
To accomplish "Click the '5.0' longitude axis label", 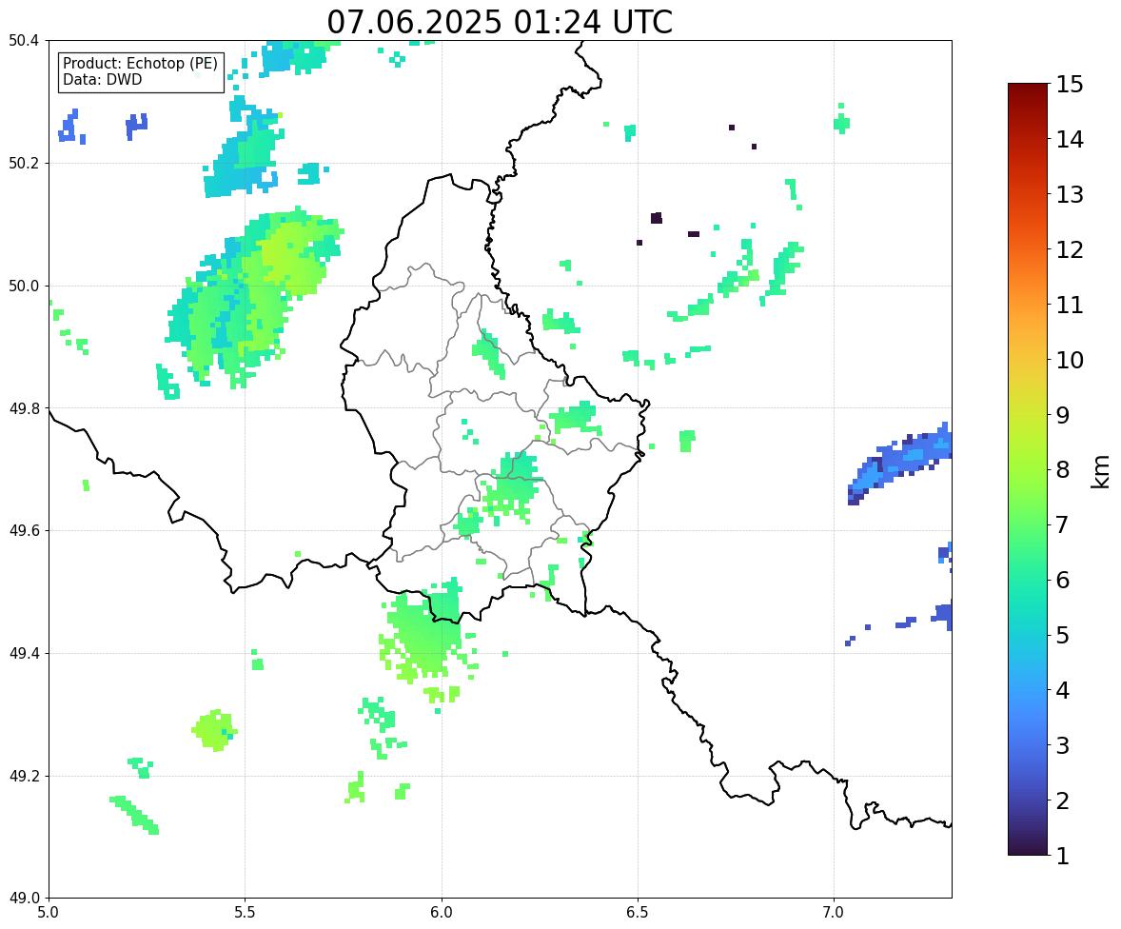I will (x=49, y=913).
